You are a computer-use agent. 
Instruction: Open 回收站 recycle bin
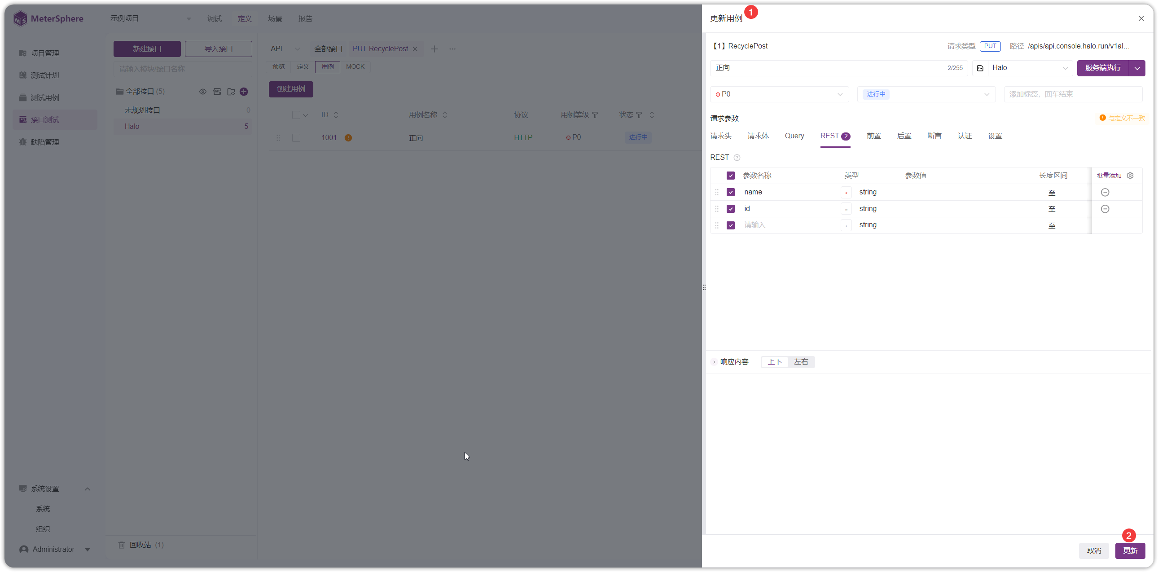[141, 545]
